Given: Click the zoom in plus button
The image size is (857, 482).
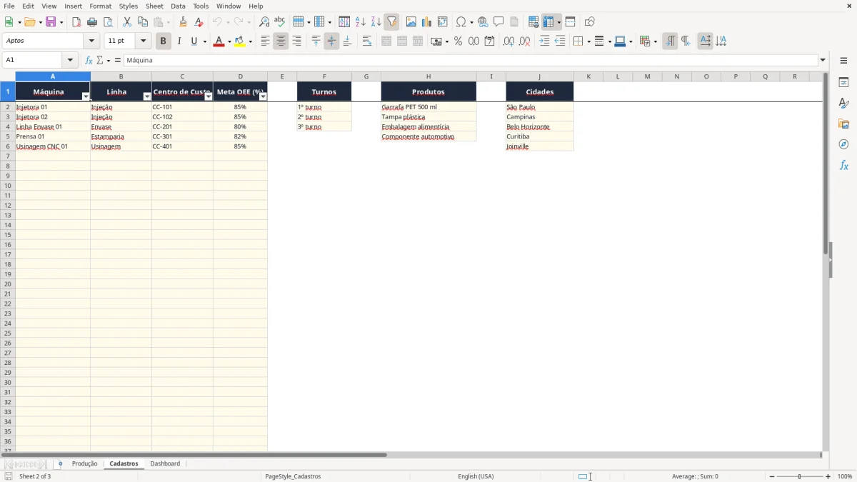Looking at the screenshot, I should [828, 476].
